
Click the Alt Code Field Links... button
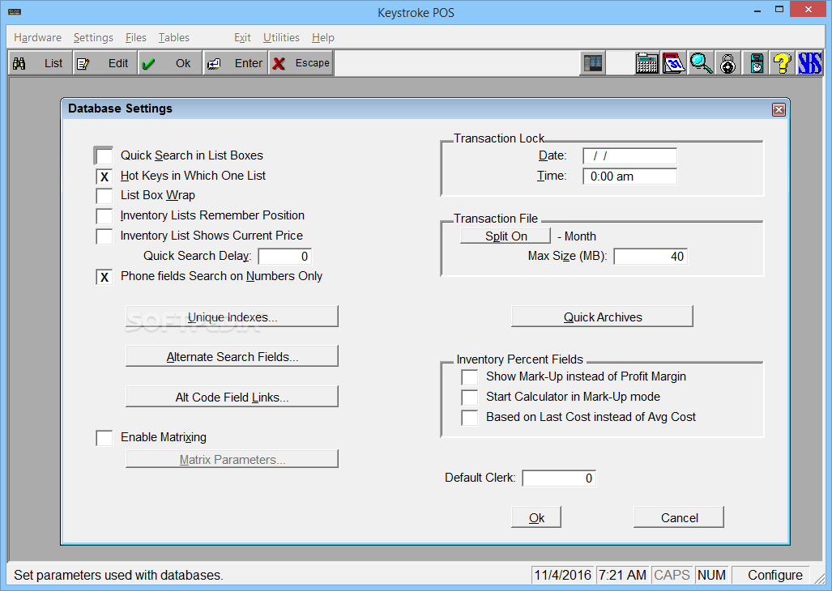point(232,397)
